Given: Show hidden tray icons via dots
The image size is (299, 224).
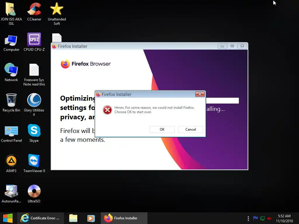Looking at the screenshot, I should pyautogui.click(x=248, y=218).
